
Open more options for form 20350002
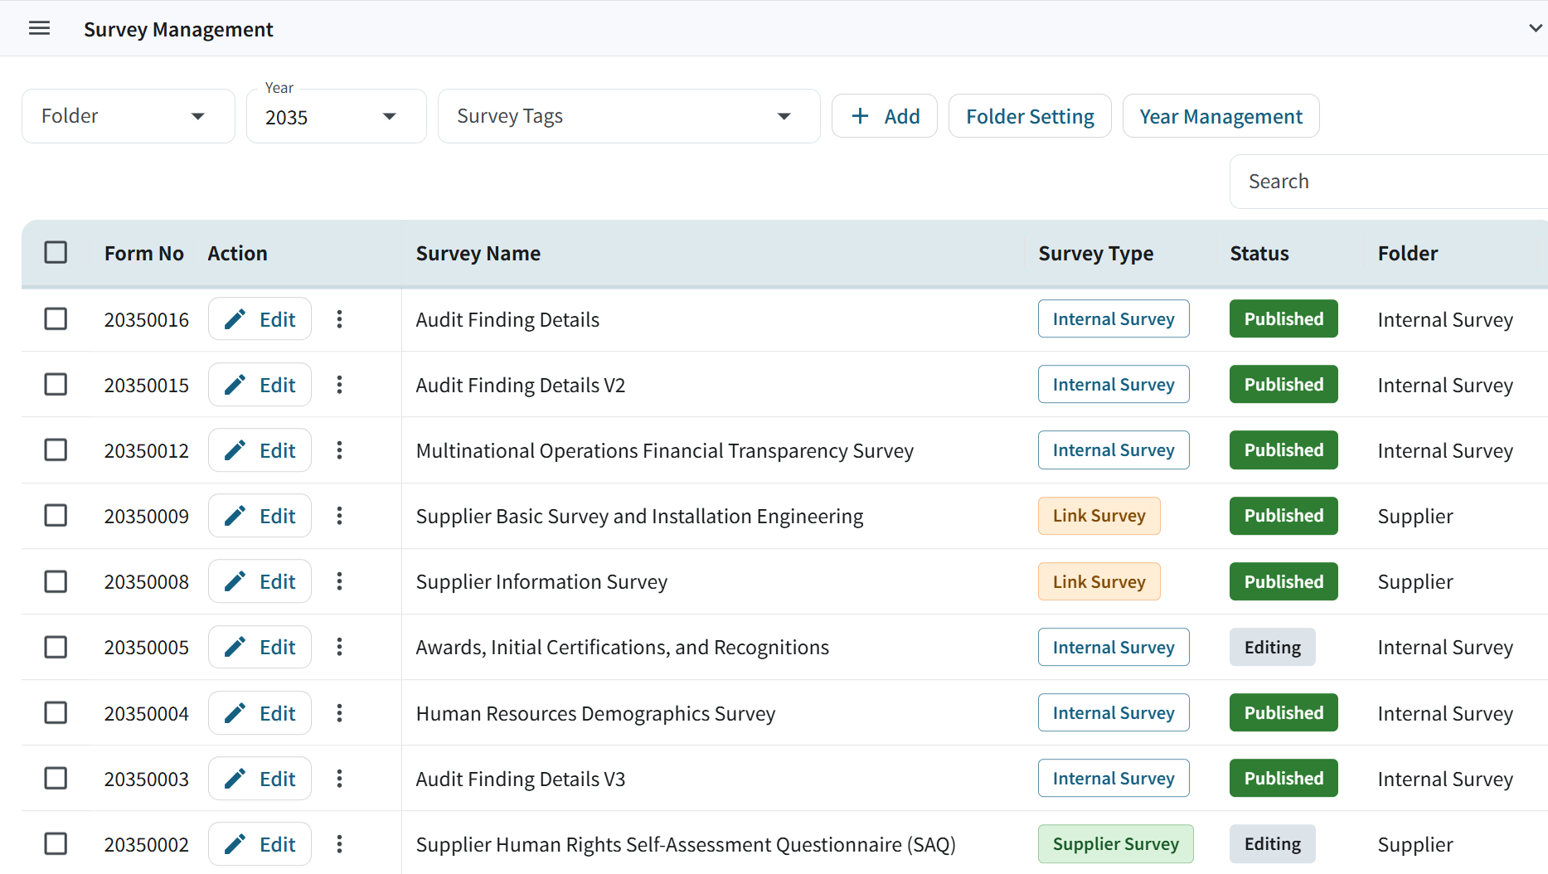[339, 843]
